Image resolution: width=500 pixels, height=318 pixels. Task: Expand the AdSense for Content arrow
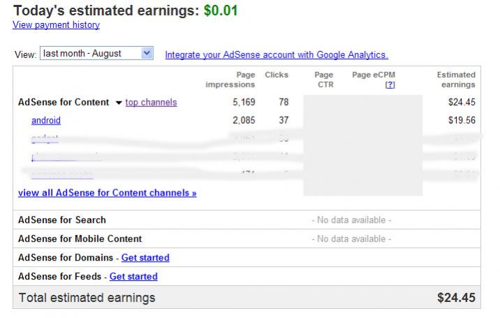119,103
